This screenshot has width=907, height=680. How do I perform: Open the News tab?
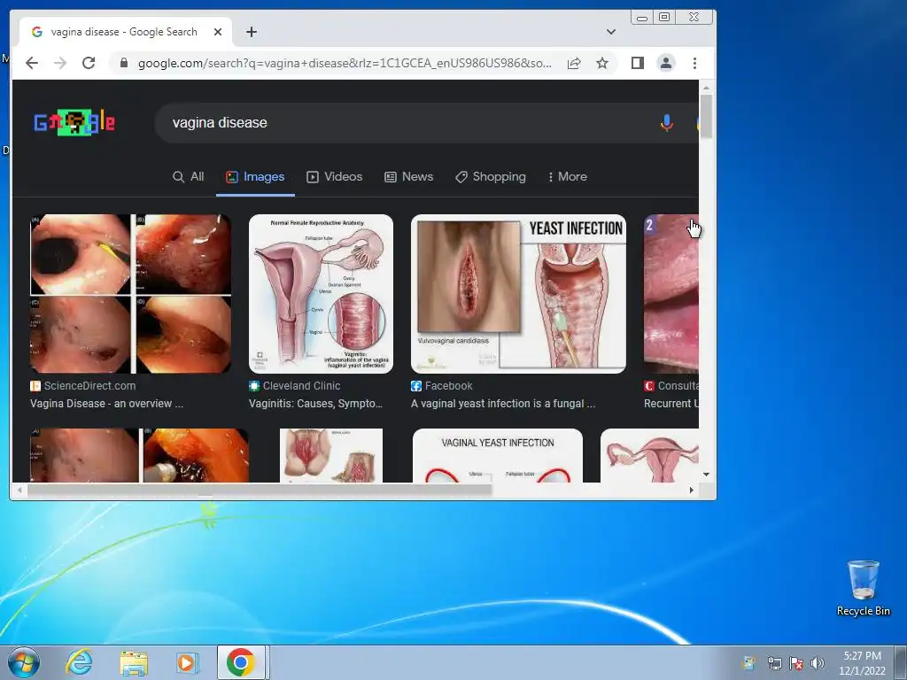click(x=409, y=177)
